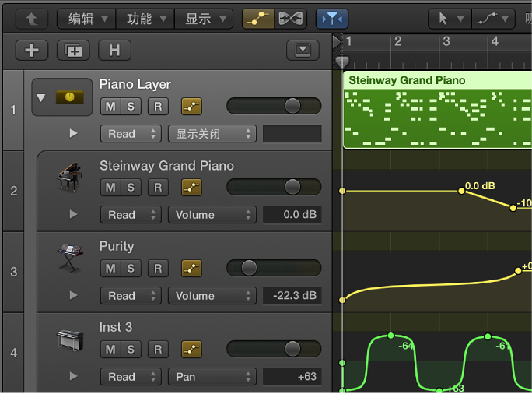This screenshot has height=394, width=532.
Task: Toggle the Flex view button
Action: click(x=290, y=19)
